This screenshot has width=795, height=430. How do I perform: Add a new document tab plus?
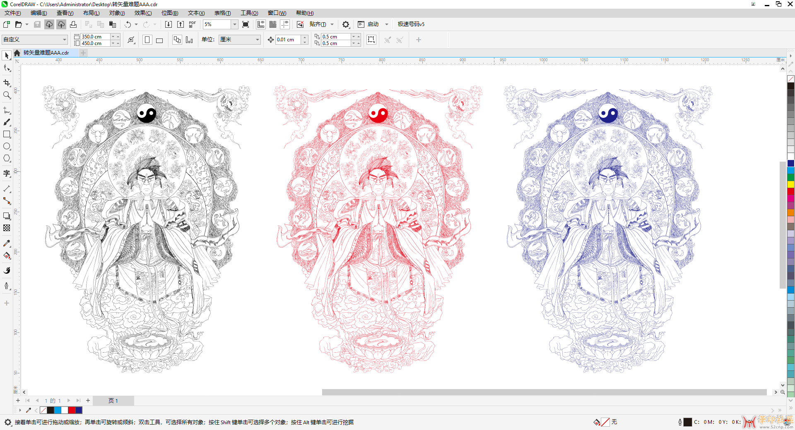click(83, 53)
